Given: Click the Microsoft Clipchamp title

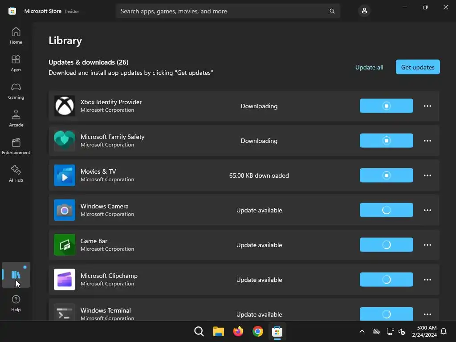Looking at the screenshot, I should (109, 276).
